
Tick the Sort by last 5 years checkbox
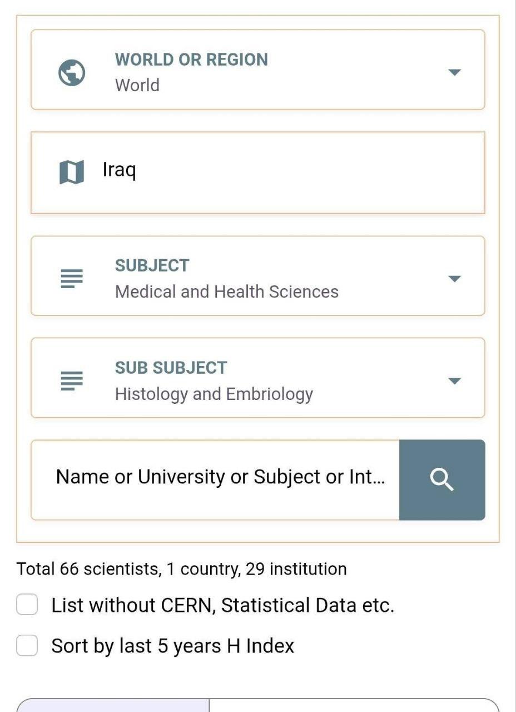point(27,646)
